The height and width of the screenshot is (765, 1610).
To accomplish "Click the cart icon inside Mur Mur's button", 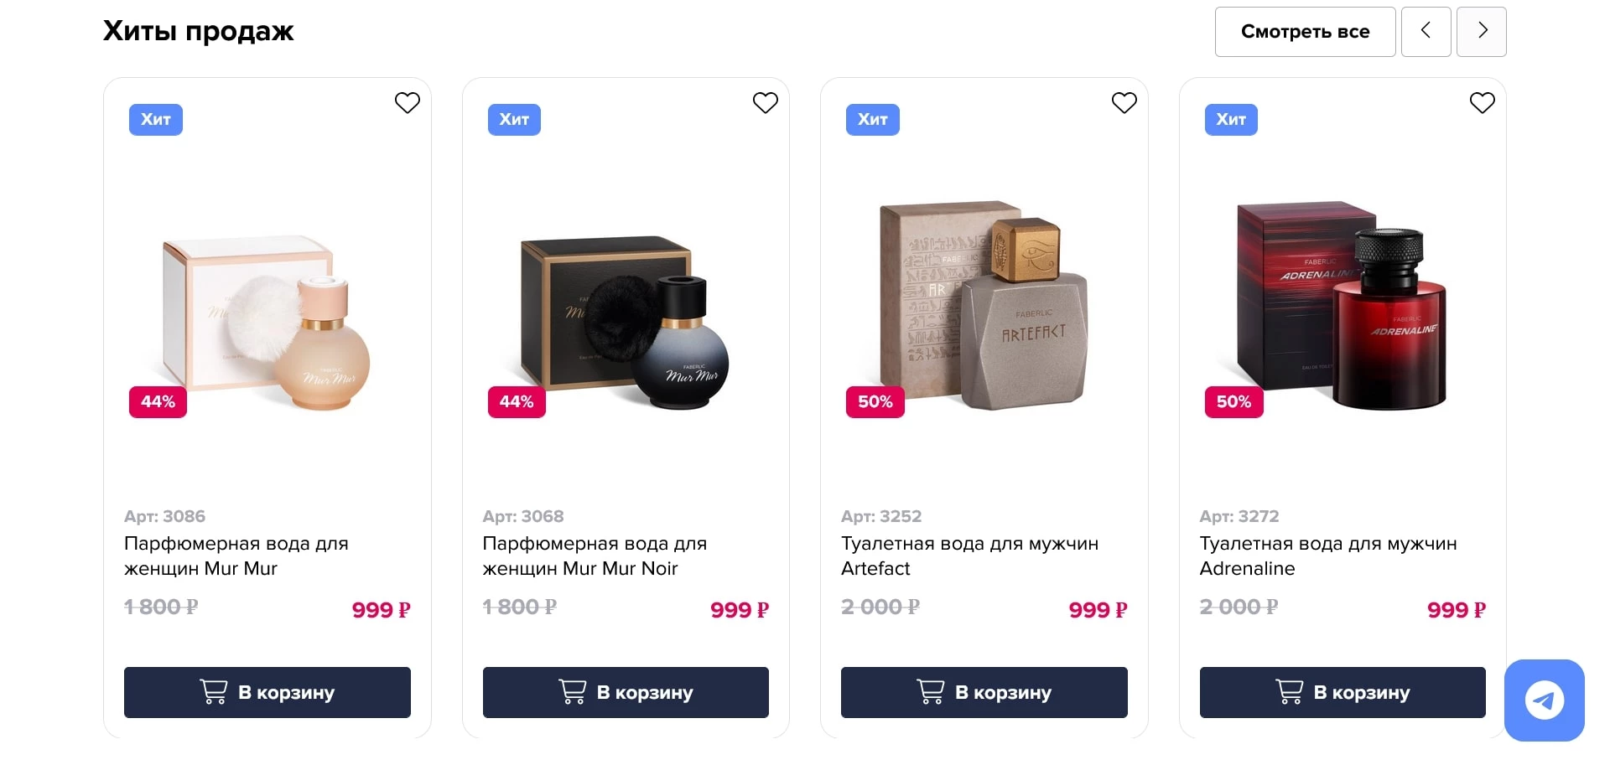I will click(x=213, y=692).
